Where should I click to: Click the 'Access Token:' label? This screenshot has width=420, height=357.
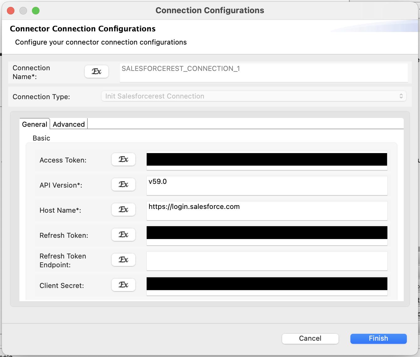tap(63, 160)
